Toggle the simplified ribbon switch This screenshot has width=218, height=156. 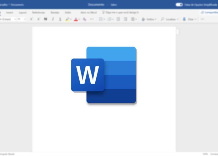tap(179, 5)
